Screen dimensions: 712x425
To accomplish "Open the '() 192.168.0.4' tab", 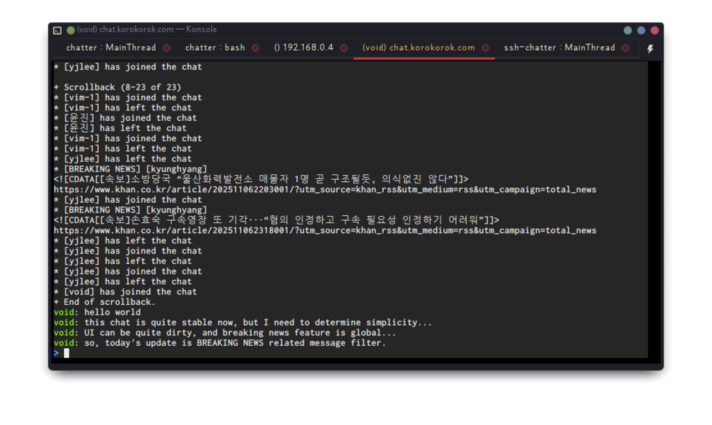I will tap(303, 48).
